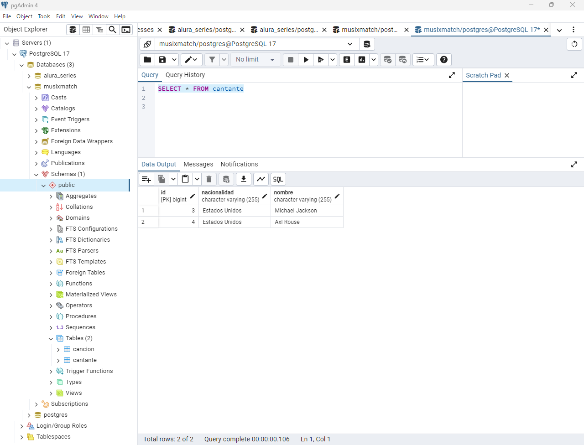Viewport: 584px width, 445px height.
Task: Open the Save File dropdown arrow
Action: [174, 60]
